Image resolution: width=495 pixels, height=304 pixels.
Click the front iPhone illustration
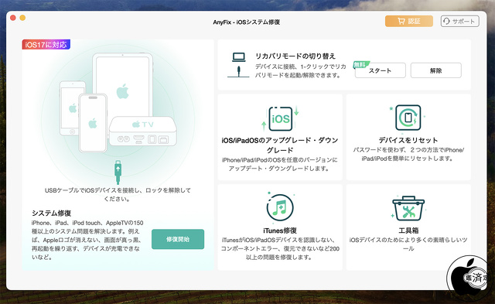click(93, 123)
